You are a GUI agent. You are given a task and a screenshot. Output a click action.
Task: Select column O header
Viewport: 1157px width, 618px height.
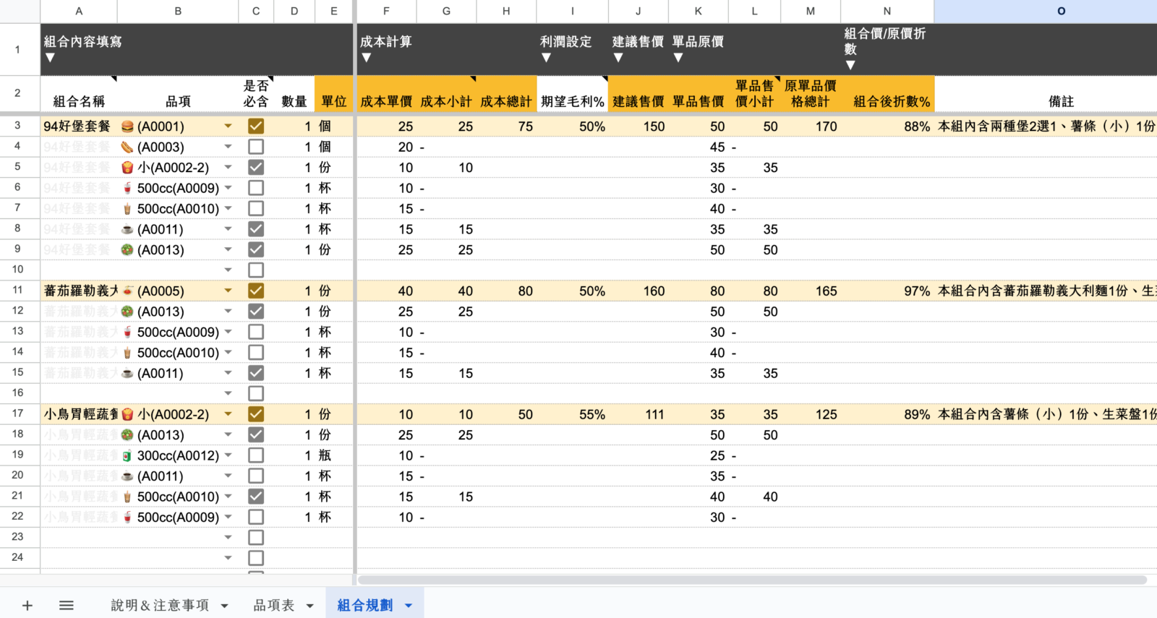click(1046, 11)
